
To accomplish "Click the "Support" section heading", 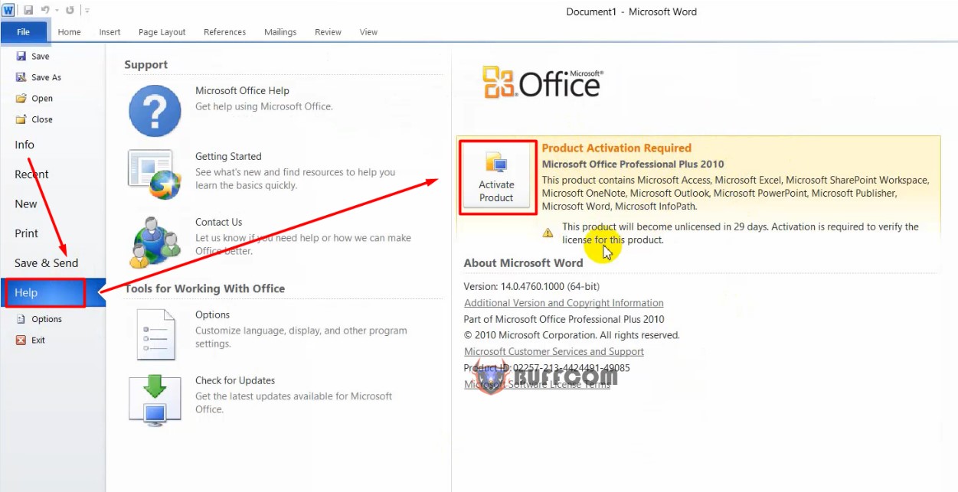I will (146, 66).
